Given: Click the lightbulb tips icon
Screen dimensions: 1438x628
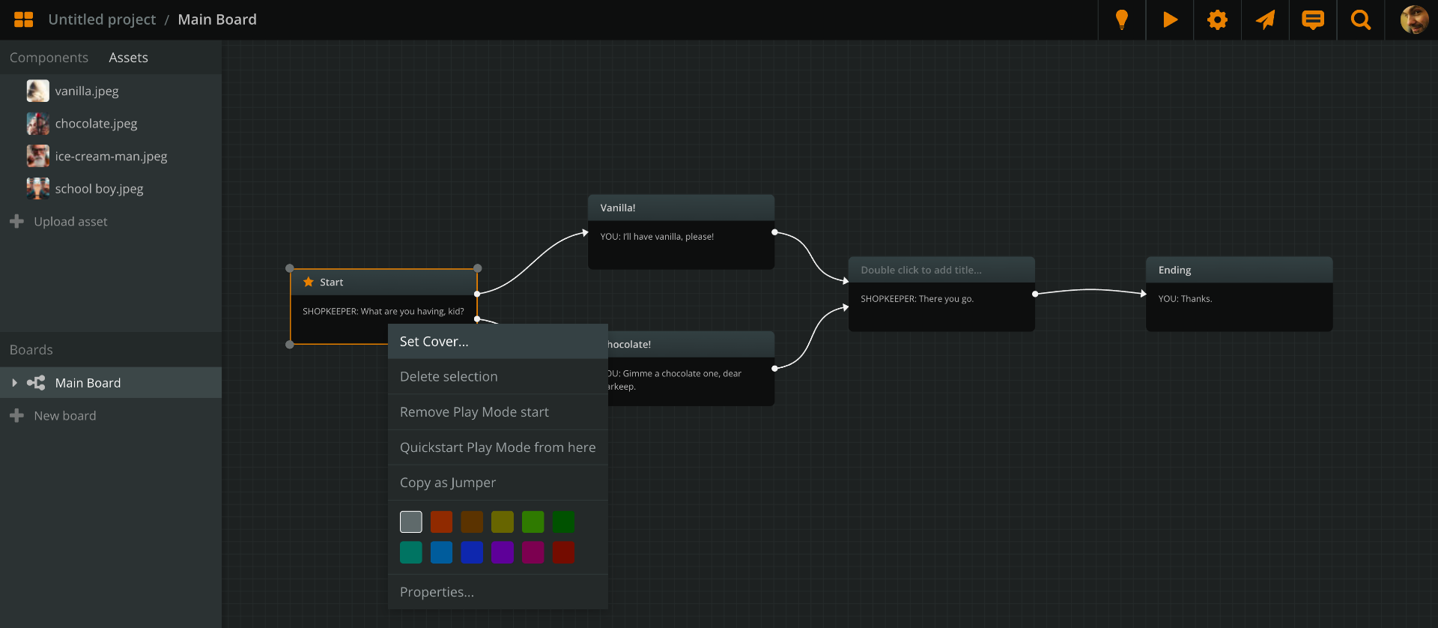Looking at the screenshot, I should click(1121, 19).
